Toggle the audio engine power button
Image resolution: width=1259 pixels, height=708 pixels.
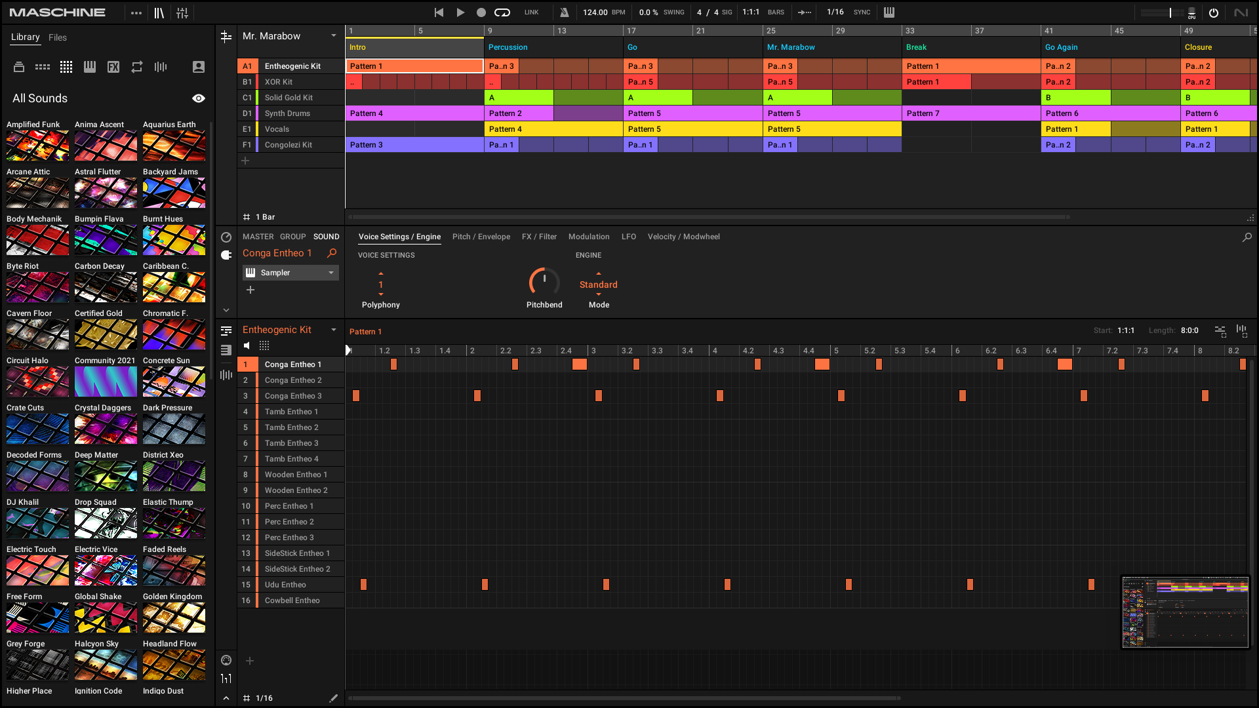[x=1214, y=12]
